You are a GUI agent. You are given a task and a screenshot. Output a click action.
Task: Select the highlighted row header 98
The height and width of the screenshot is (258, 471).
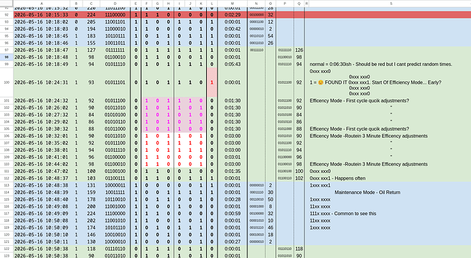[7, 57]
